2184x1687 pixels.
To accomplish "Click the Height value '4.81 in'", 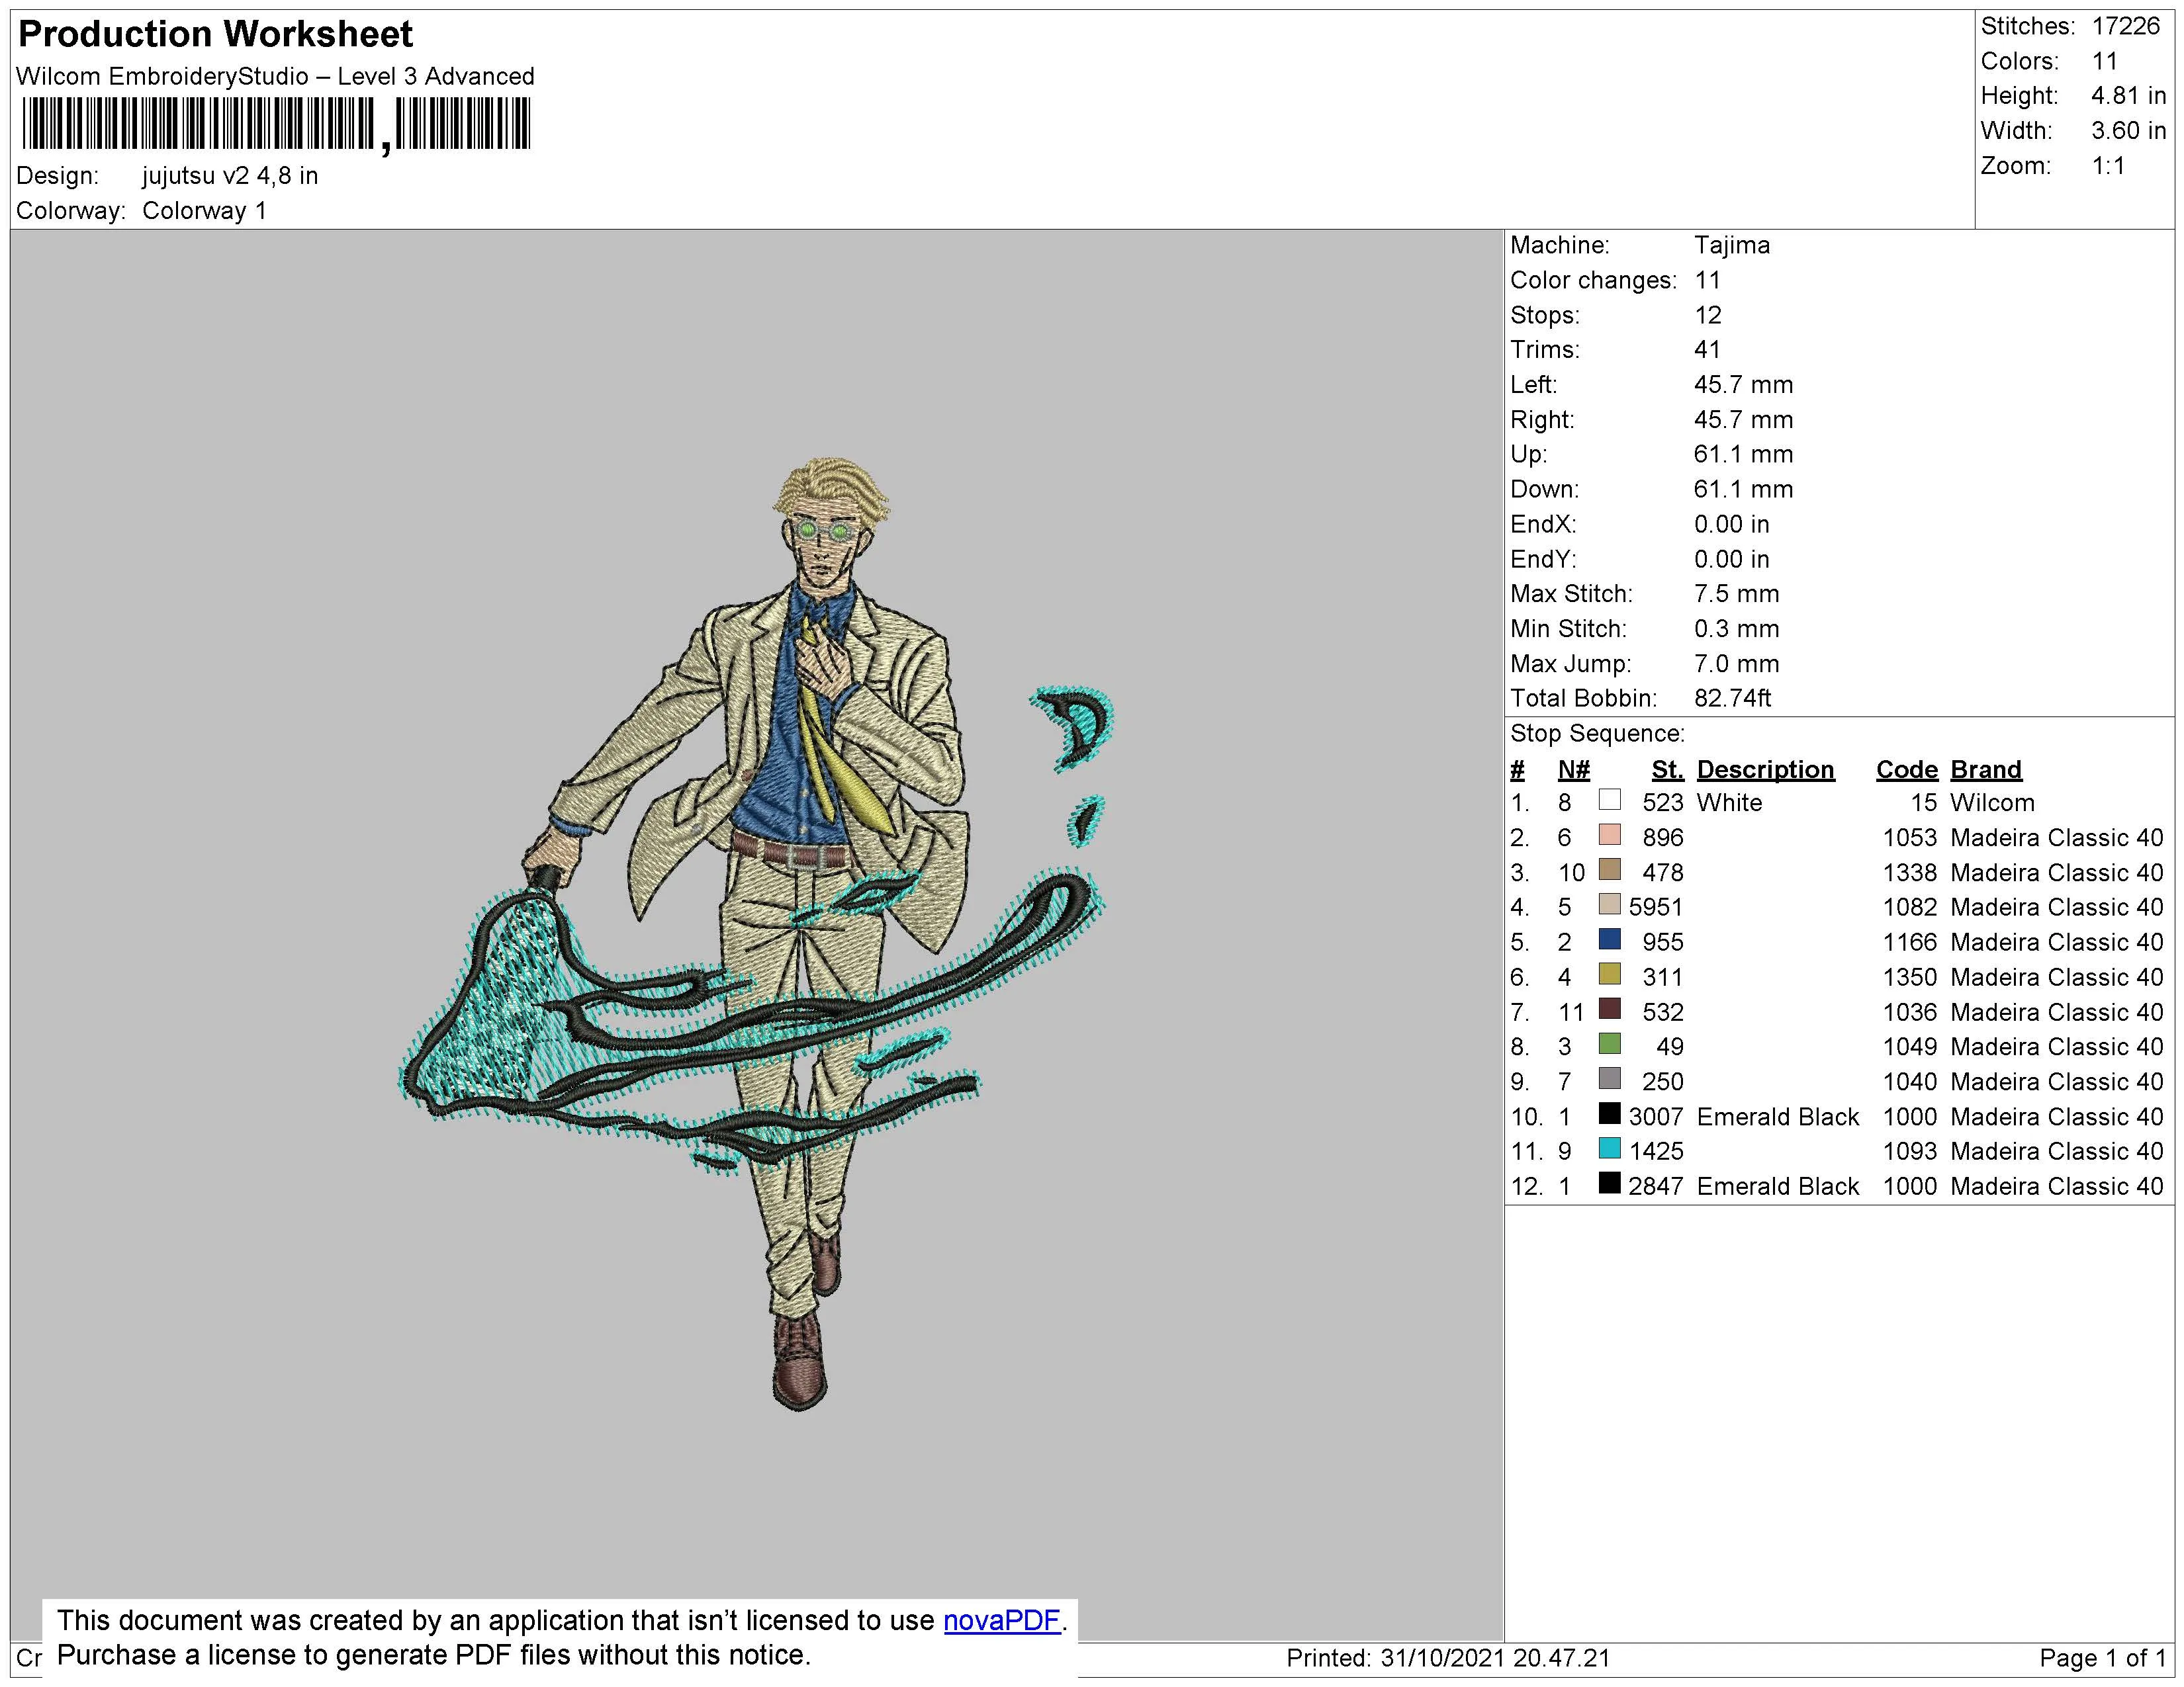I will click(2128, 96).
